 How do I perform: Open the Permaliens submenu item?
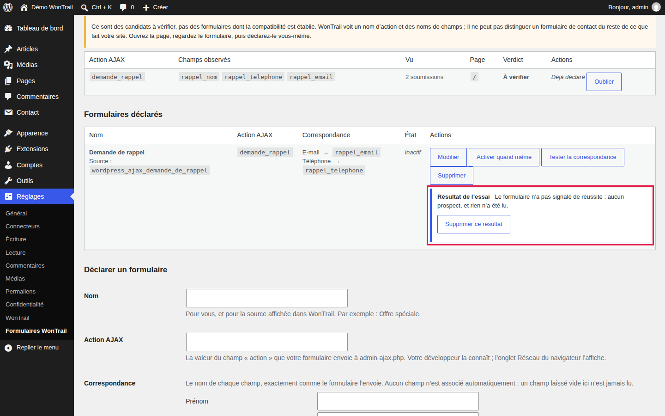coord(20,291)
